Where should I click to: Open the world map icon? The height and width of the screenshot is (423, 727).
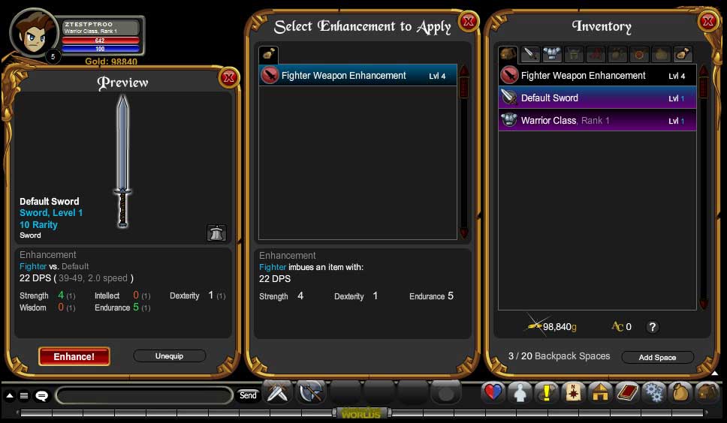click(574, 394)
